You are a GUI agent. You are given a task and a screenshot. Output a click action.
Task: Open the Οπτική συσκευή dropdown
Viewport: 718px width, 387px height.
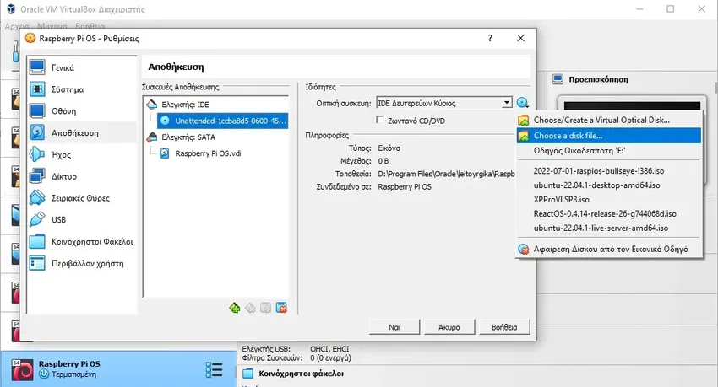(x=444, y=103)
